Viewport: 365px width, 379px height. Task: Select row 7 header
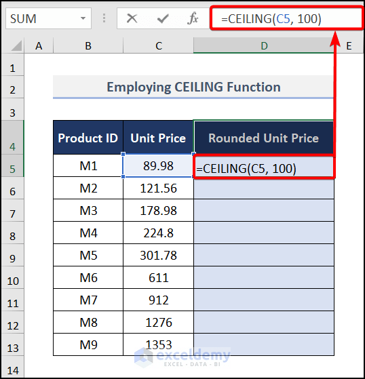click(x=13, y=210)
